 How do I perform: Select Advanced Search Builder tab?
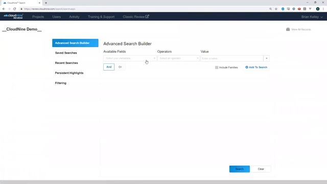(x=75, y=43)
